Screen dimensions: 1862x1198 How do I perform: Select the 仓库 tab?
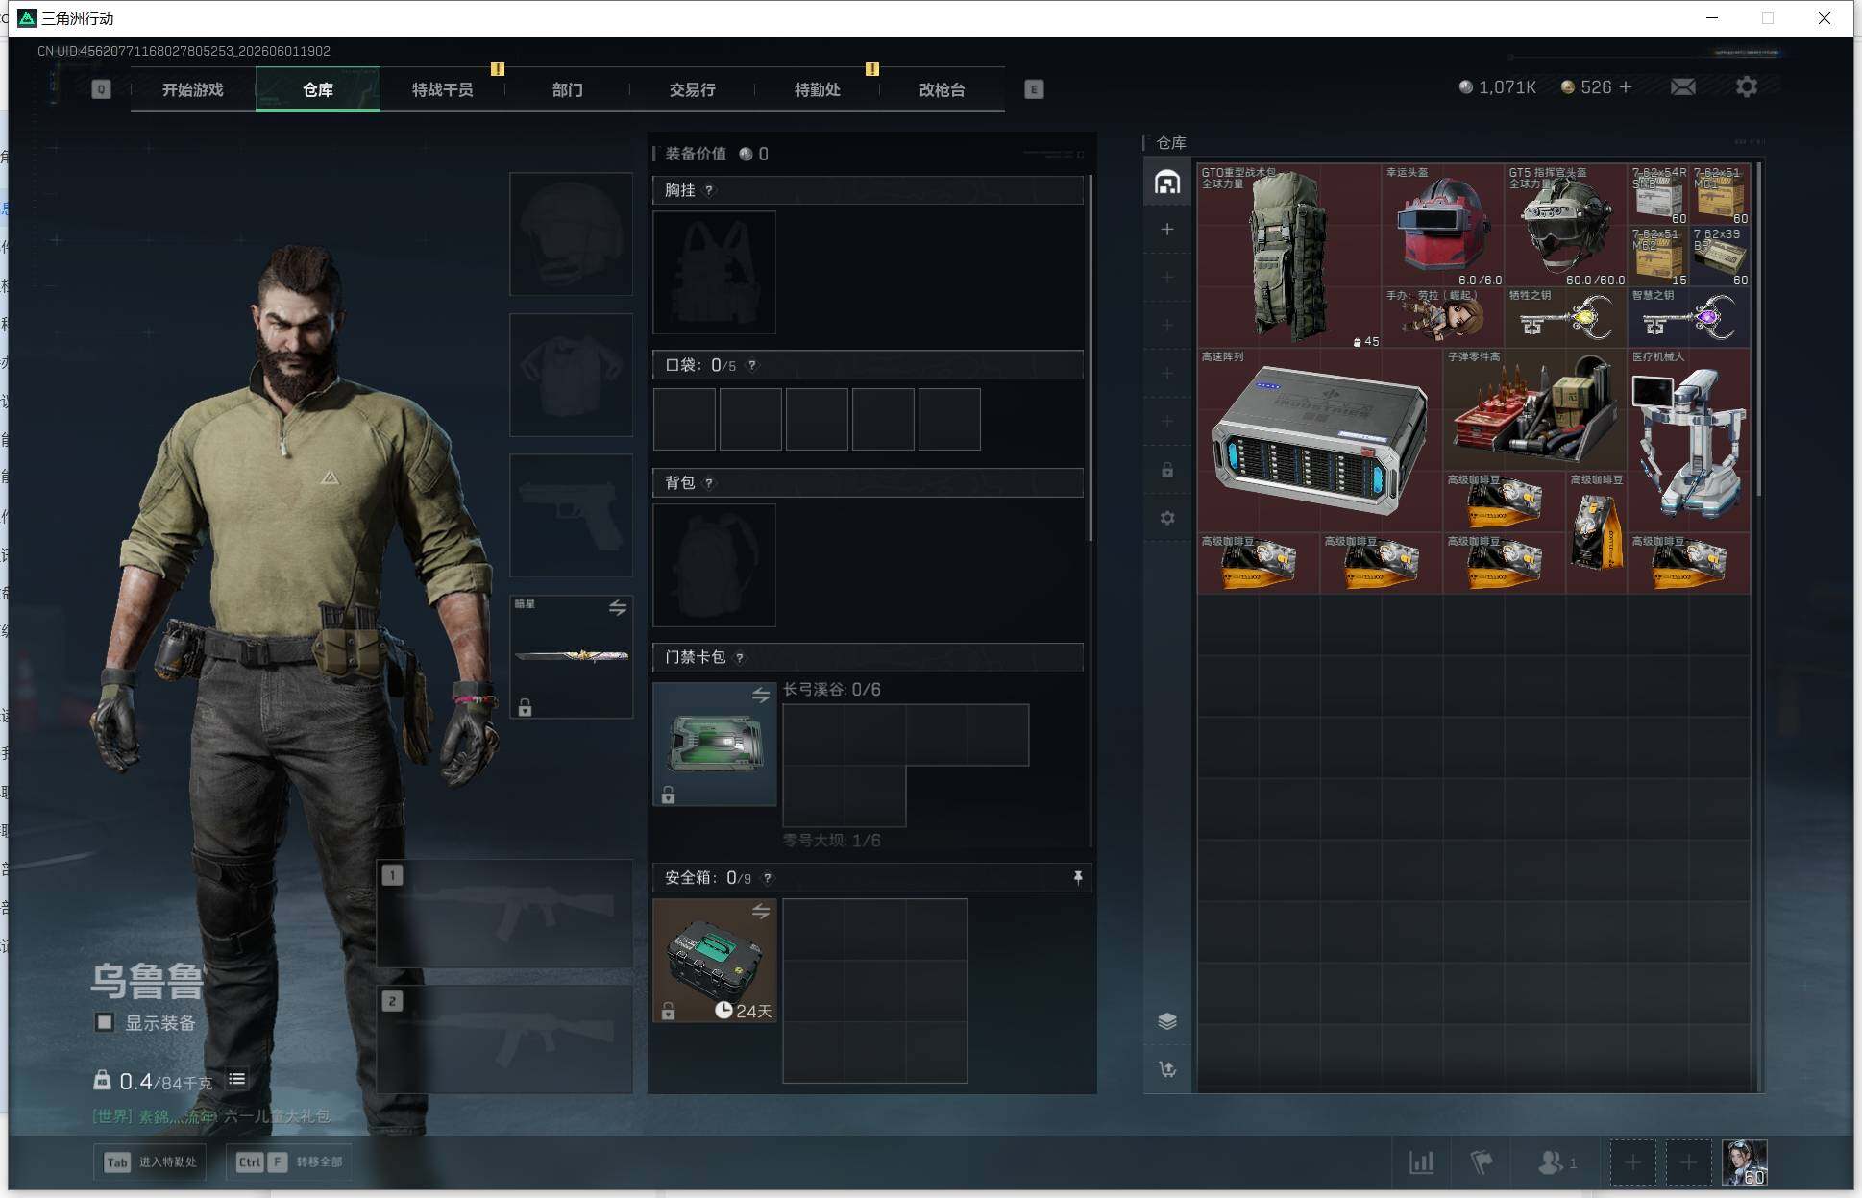point(318,89)
